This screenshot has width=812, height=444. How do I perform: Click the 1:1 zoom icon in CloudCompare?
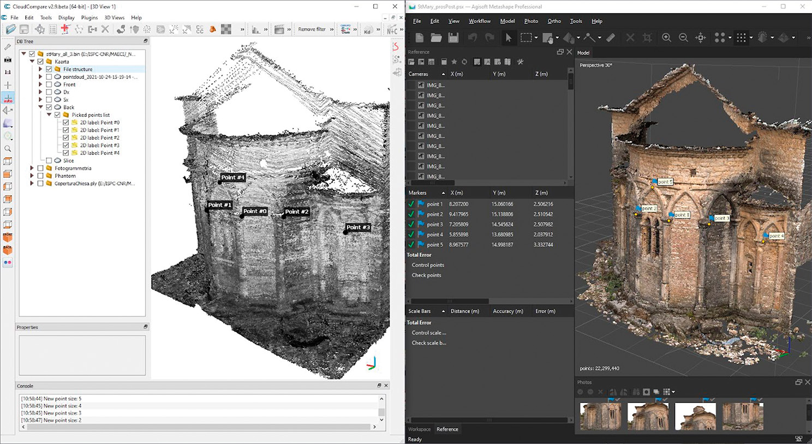click(8, 72)
